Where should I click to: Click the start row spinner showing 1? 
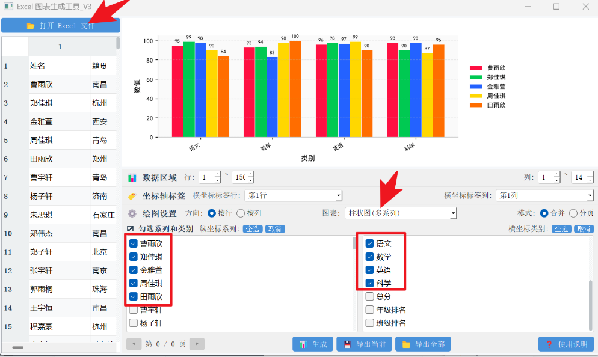click(x=209, y=177)
